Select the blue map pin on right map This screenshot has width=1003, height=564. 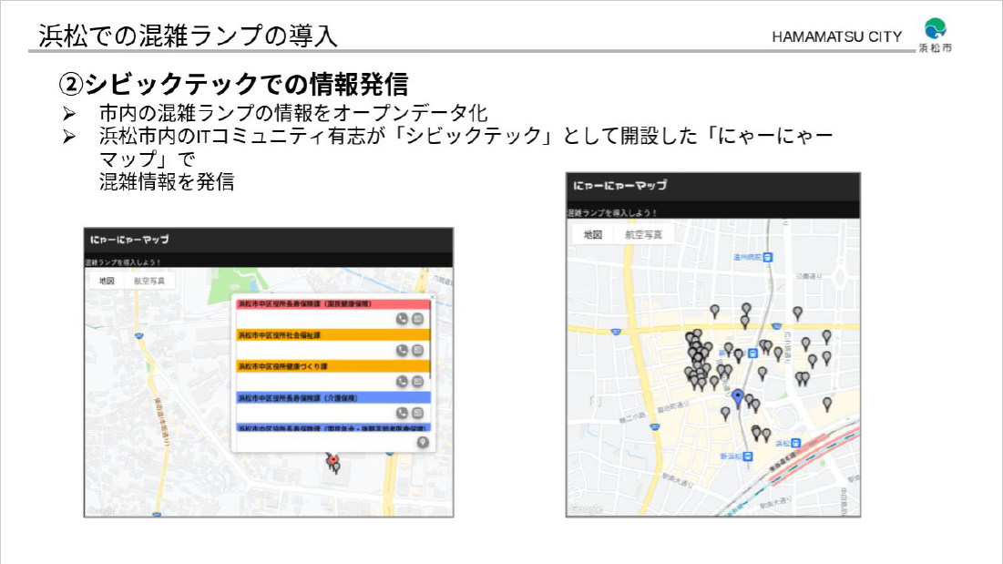tap(738, 396)
